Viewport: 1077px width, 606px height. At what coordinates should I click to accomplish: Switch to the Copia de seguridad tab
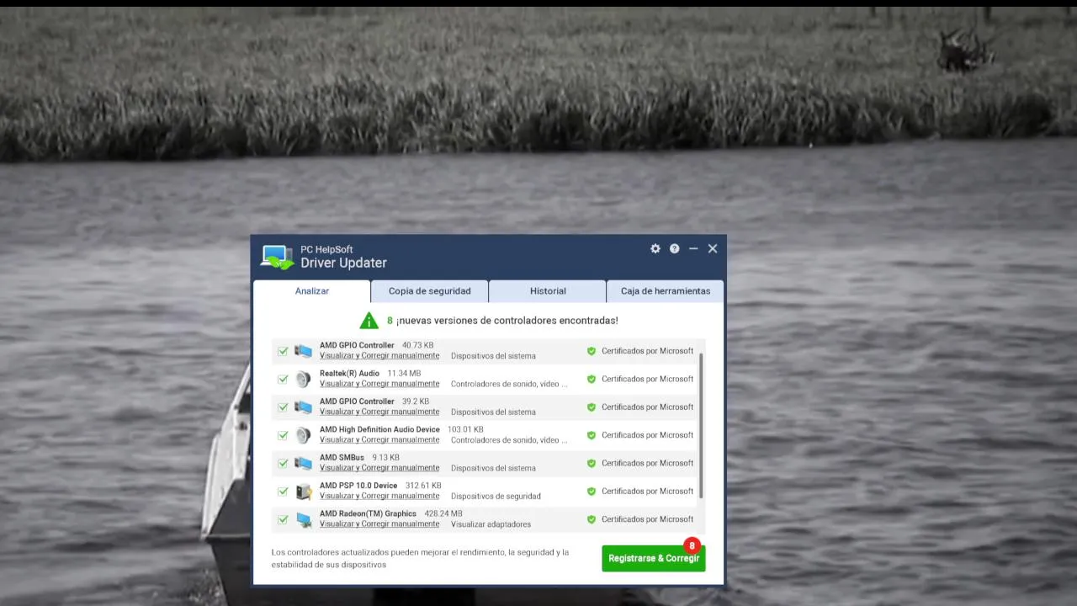tap(430, 291)
